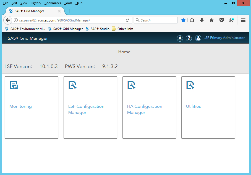Click the search magnifier icon
Viewport: 251px width, 175px height.
tap(137, 20)
